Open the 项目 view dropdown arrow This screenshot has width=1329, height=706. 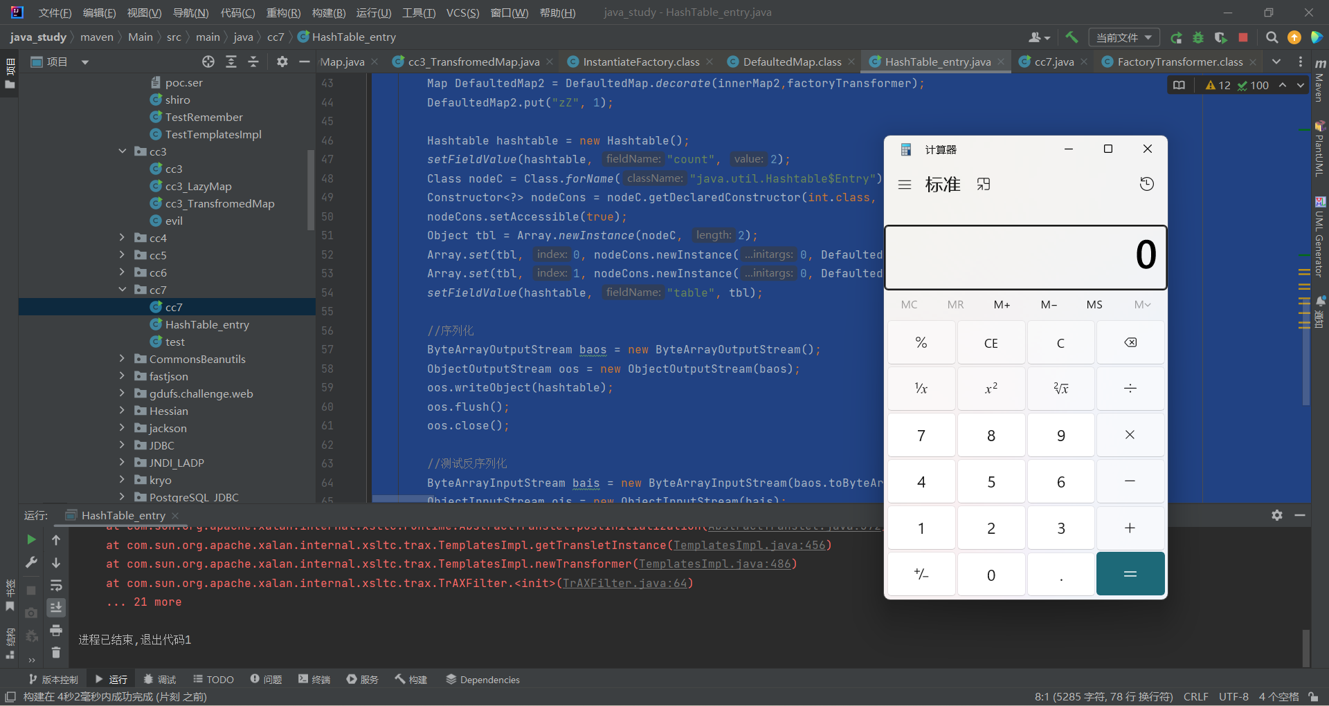[x=85, y=62]
